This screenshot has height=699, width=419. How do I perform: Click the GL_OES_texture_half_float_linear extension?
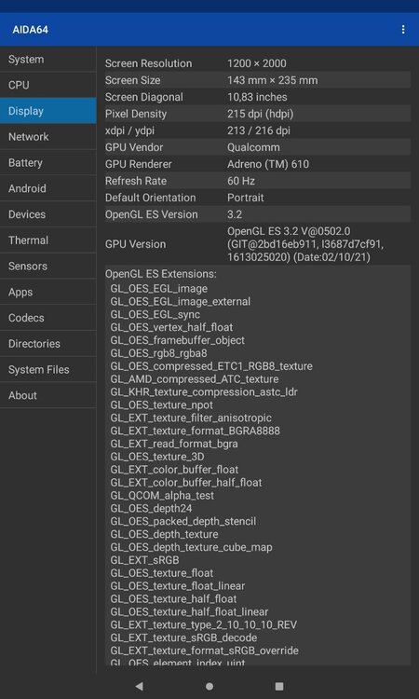[x=189, y=612]
